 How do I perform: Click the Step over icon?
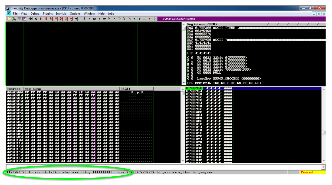56,19
